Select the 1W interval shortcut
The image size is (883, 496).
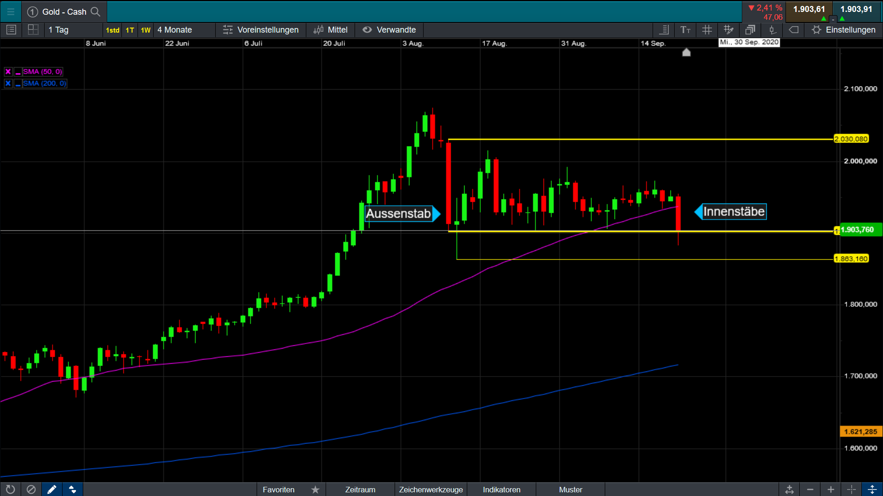coord(145,30)
